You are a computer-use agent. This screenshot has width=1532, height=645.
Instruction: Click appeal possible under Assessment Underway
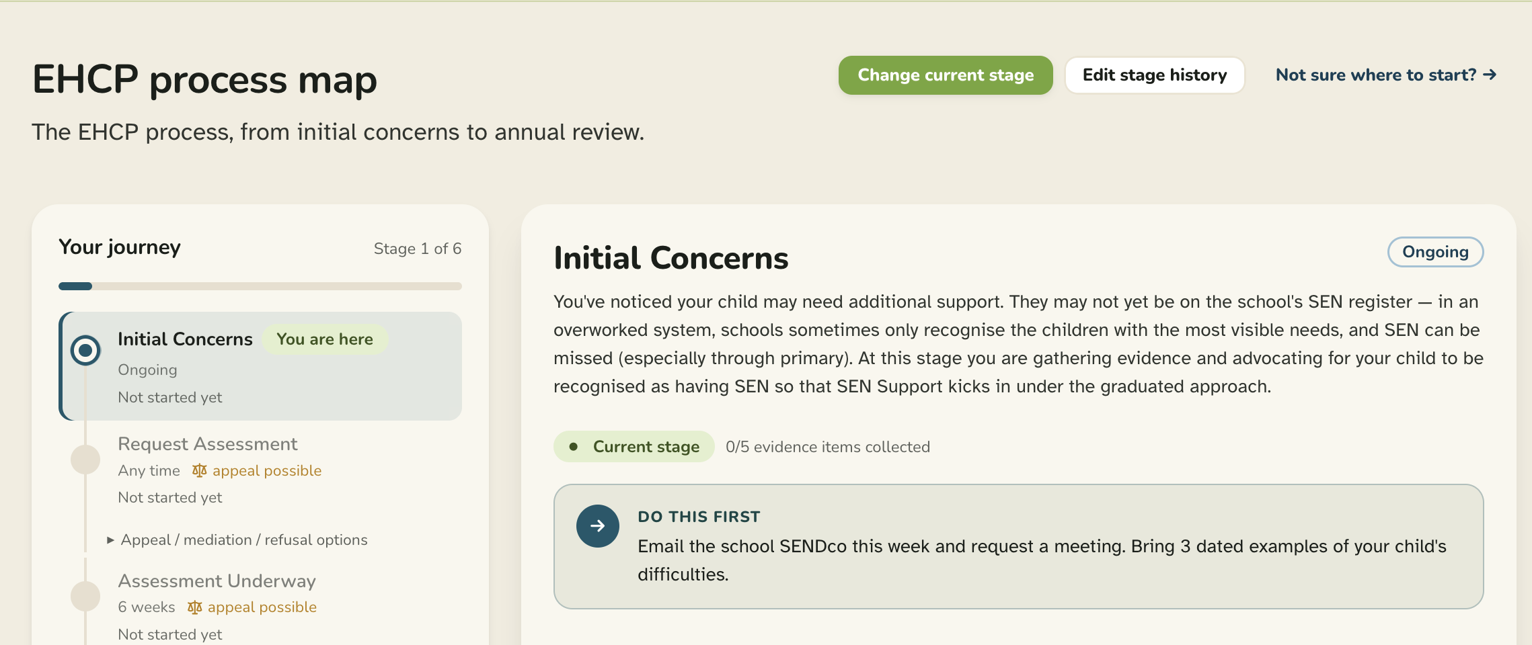(262, 607)
